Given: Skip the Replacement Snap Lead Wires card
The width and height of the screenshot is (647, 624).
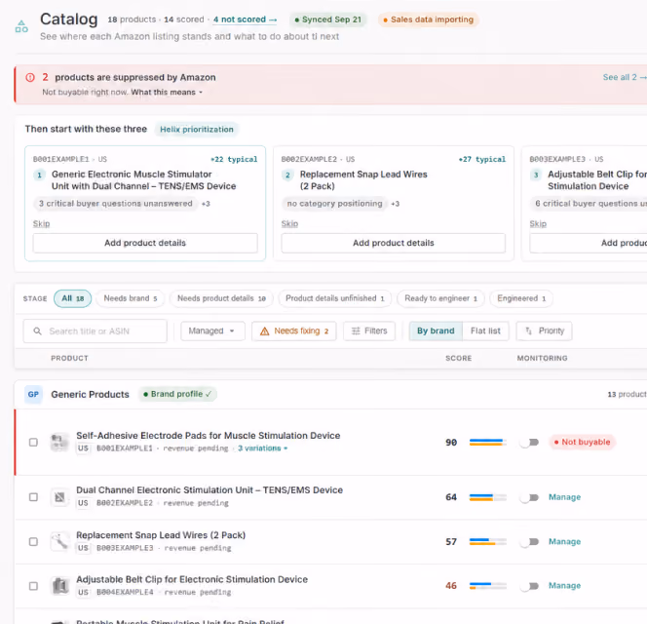Looking at the screenshot, I should 289,224.
